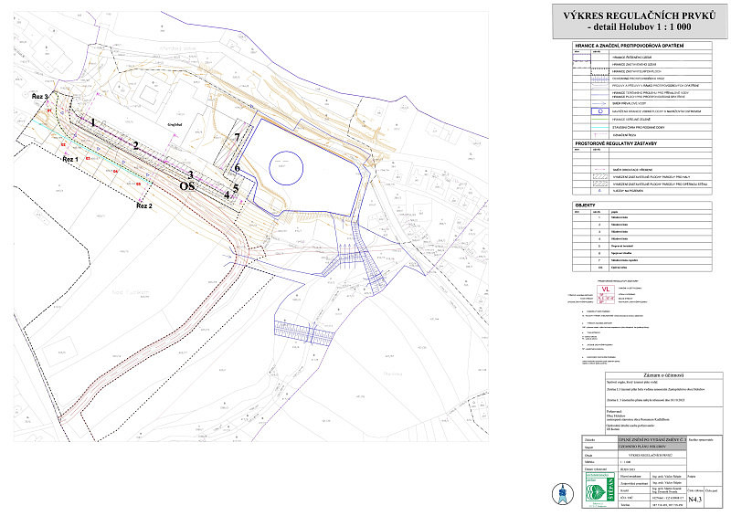Select the 'Řez 2' section marker
This screenshot has width=731, height=516.
pyautogui.click(x=143, y=206)
